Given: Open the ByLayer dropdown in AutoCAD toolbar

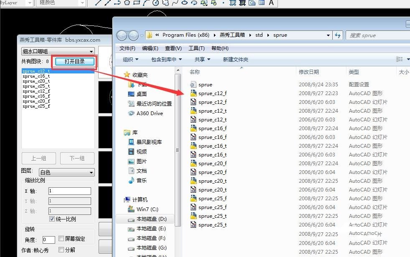Looking at the screenshot, I should 29,3.
